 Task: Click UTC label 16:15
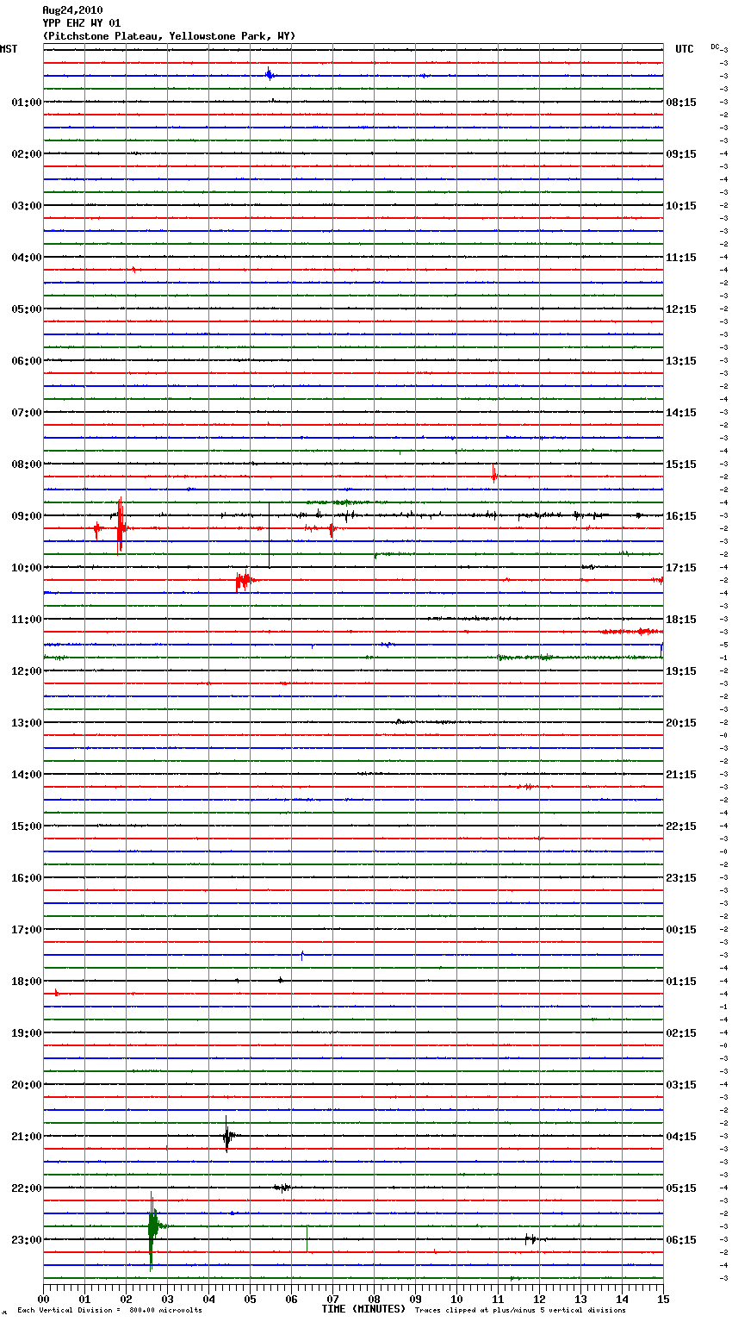click(x=681, y=516)
